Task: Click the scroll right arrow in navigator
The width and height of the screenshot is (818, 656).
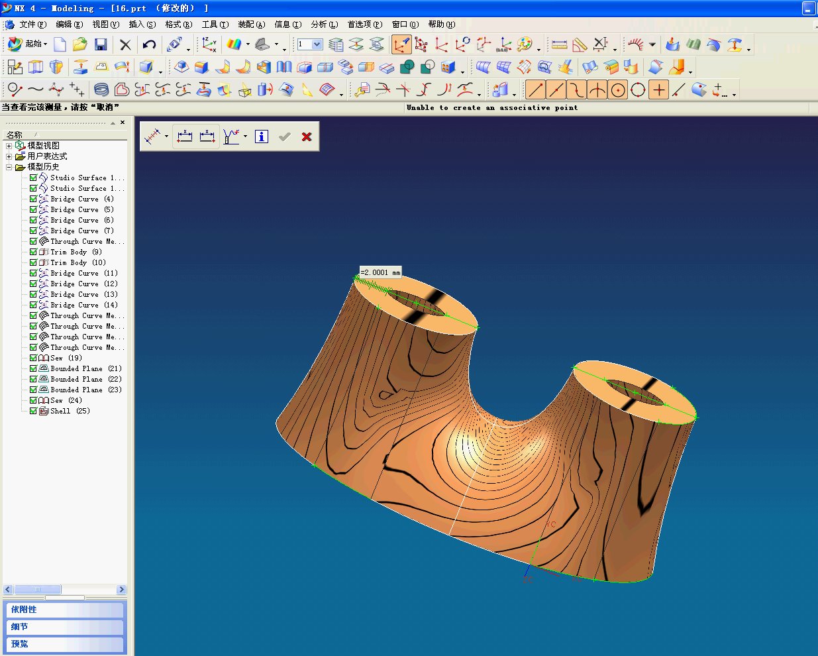Action: pyautogui.click(x=121, y=590)
